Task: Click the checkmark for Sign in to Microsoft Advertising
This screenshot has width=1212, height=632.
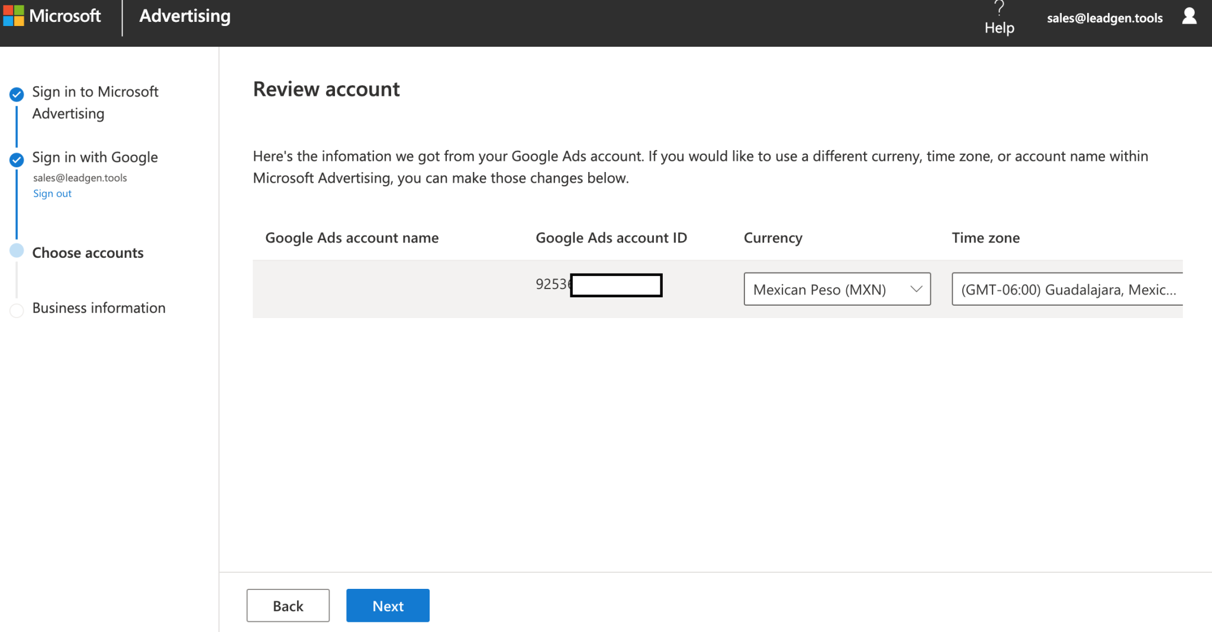Action: coord(17,94)
